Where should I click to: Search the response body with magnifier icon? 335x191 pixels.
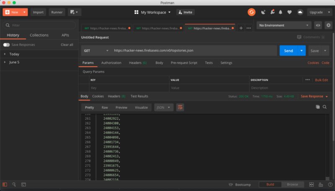click(x=325, y=107)
